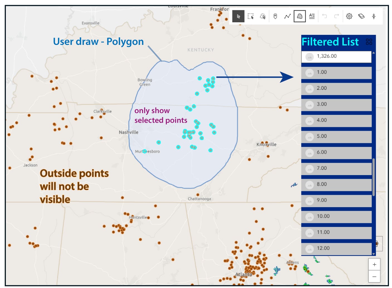Image resolution: width=392 pixels, height=288 pixels.
Task: Click the Nashville map label
Action: pyautogui.click(x=128, y=132)
